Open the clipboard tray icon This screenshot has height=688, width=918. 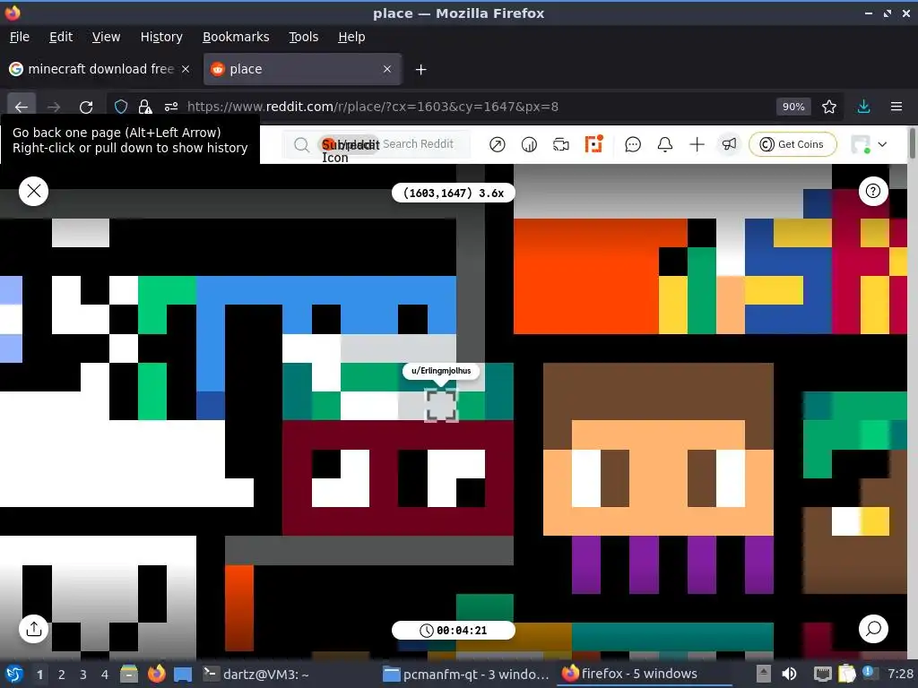[x=846, y=674]
